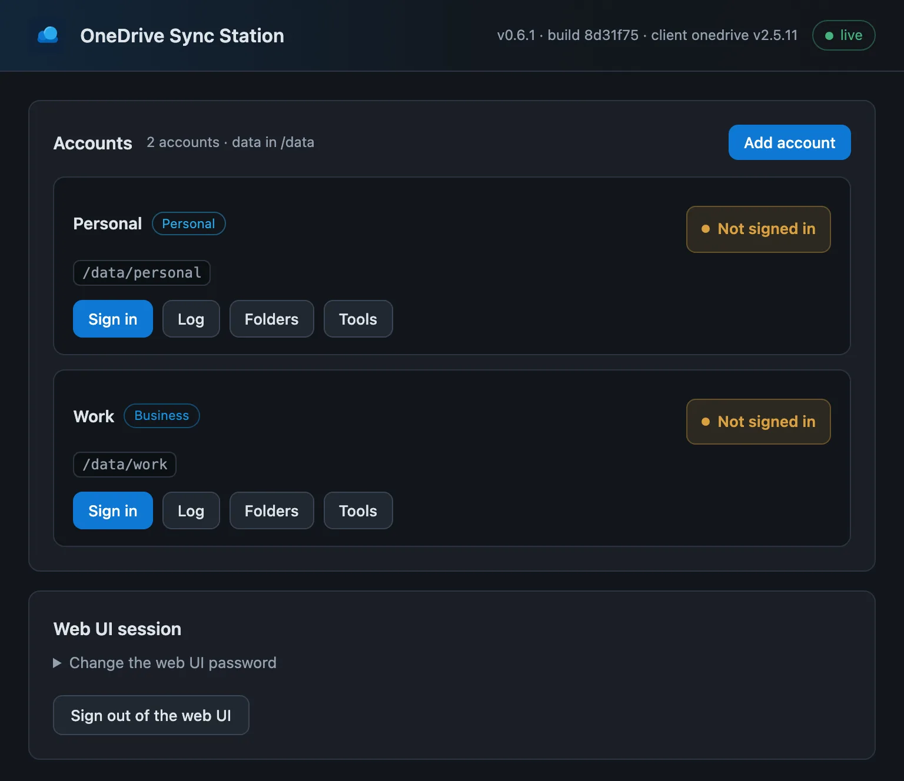The width and height of the screenshot is (904, 781).
Task: Click the /data/work path
Action: [x=125, y=465]
